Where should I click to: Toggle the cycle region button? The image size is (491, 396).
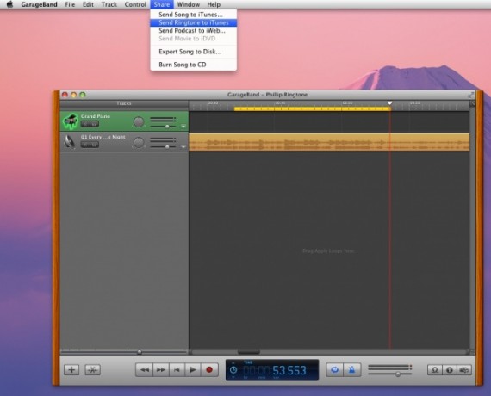coord(335,369)
